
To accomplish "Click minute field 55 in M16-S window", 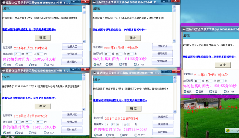I will coord(119,54).
